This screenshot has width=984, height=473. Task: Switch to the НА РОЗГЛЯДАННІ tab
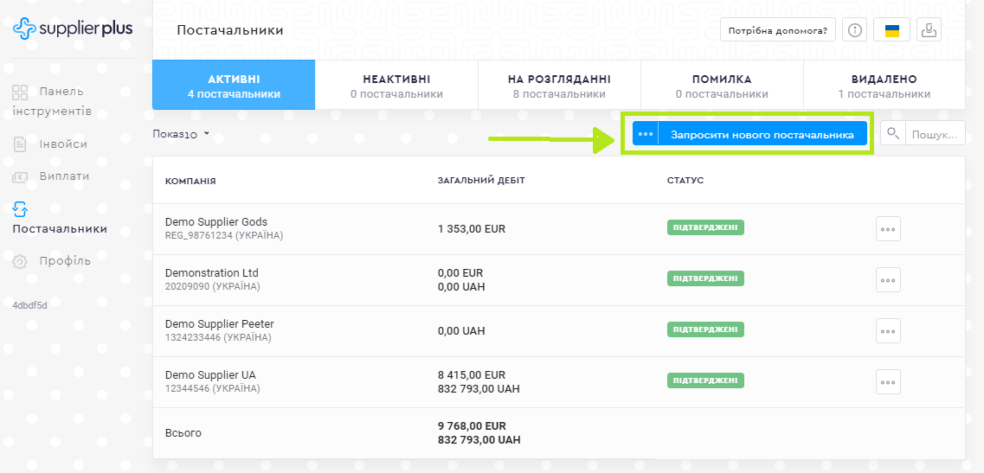coord(559,86)
